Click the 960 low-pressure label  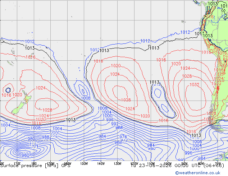25,156
